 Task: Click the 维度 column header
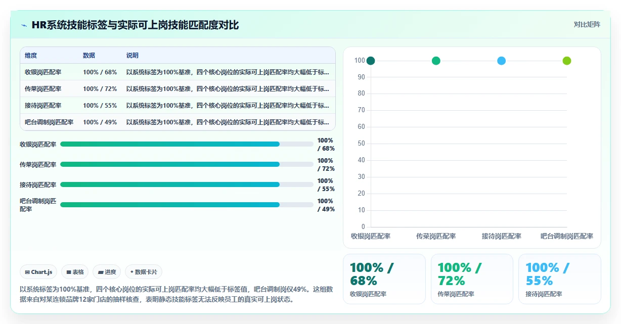pyautogui.click(x=31, y=56)
